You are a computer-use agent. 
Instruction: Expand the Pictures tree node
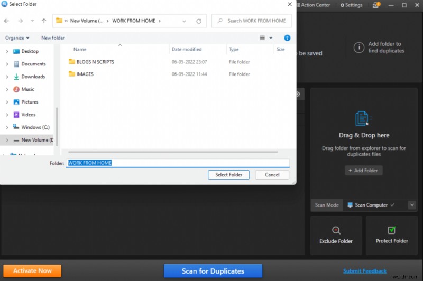tap(7, 102)
